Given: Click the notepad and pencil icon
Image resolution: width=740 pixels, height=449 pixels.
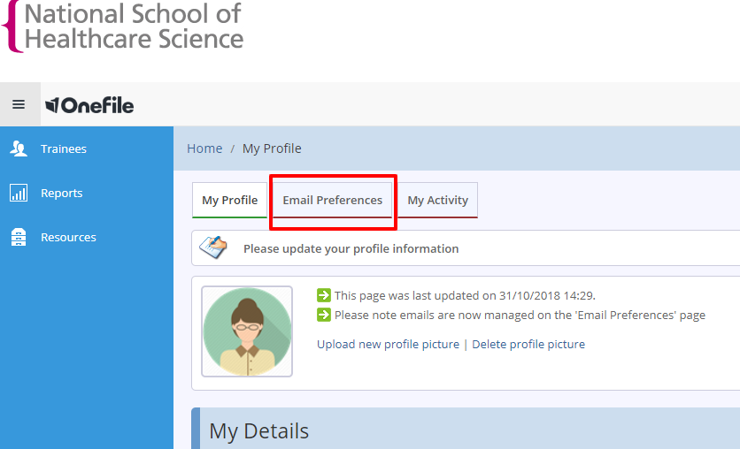Looking at the screenshot, I should click(212, 247).
